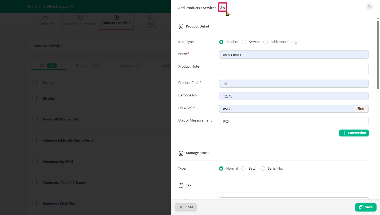Click the Manage Stock clipboard icon
Image resolution: width=380 pixels, height=215 pixels.
(181, 153)
